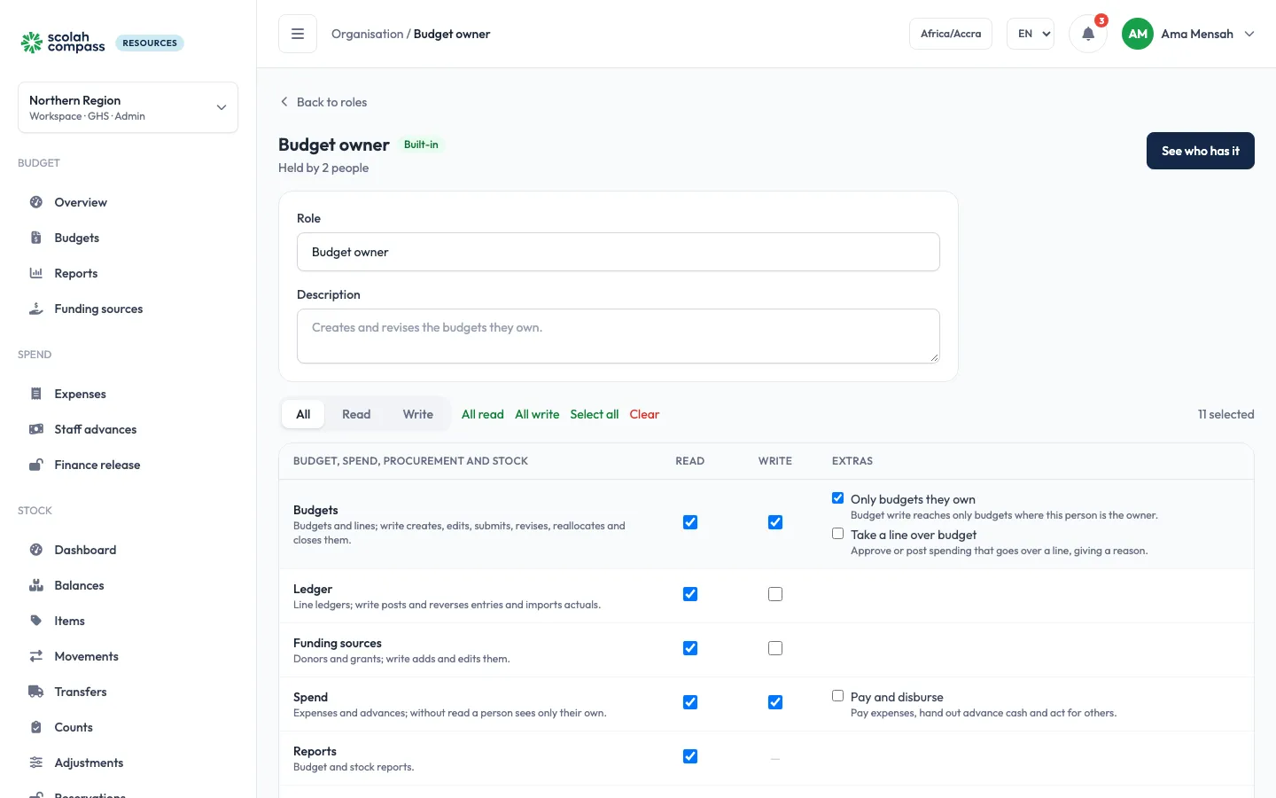Screen dimensions: 1276x798
Task: Click the Budgets sidebar icon
Action: [36, 238]
